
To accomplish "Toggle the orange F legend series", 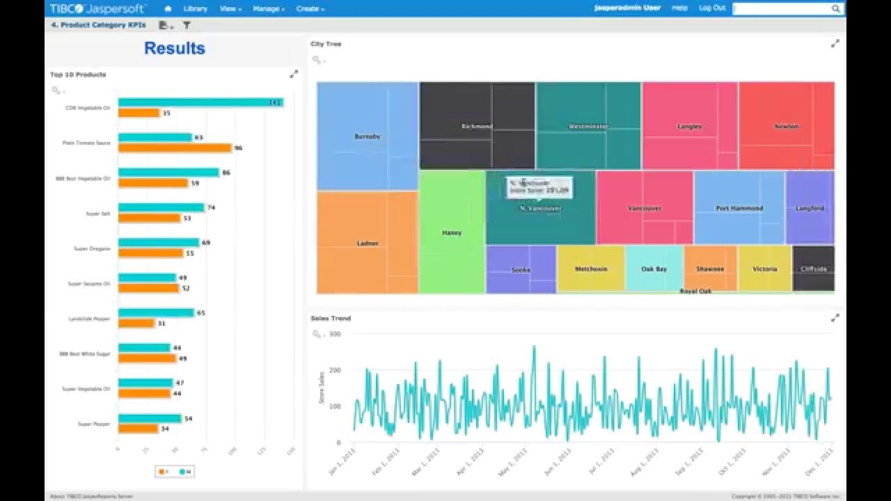I will (165, 472).
